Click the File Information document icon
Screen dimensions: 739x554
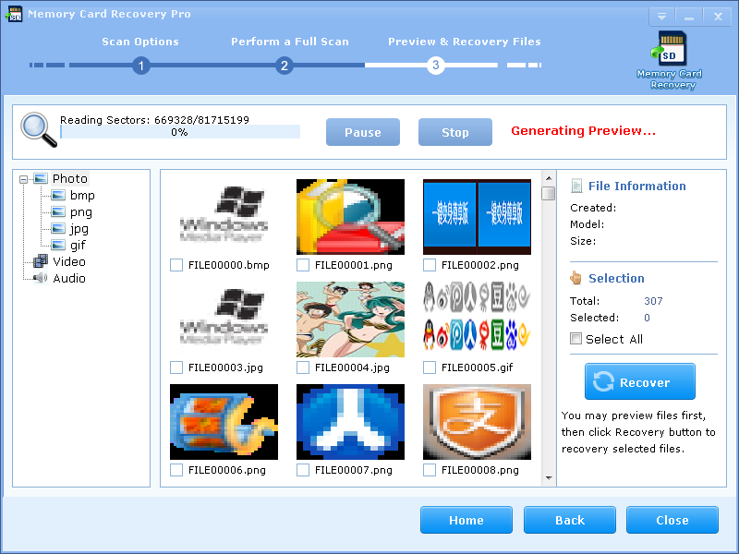[575, 186]
